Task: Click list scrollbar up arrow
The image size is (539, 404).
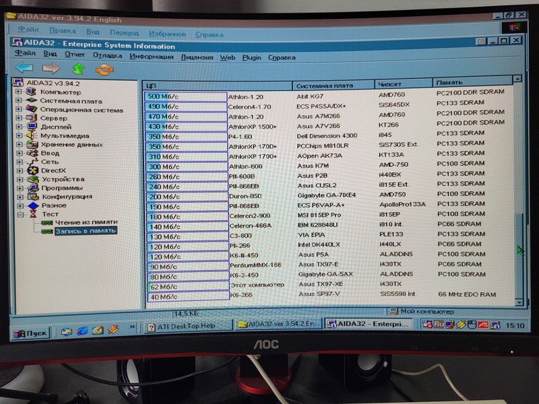Action: 517,79
